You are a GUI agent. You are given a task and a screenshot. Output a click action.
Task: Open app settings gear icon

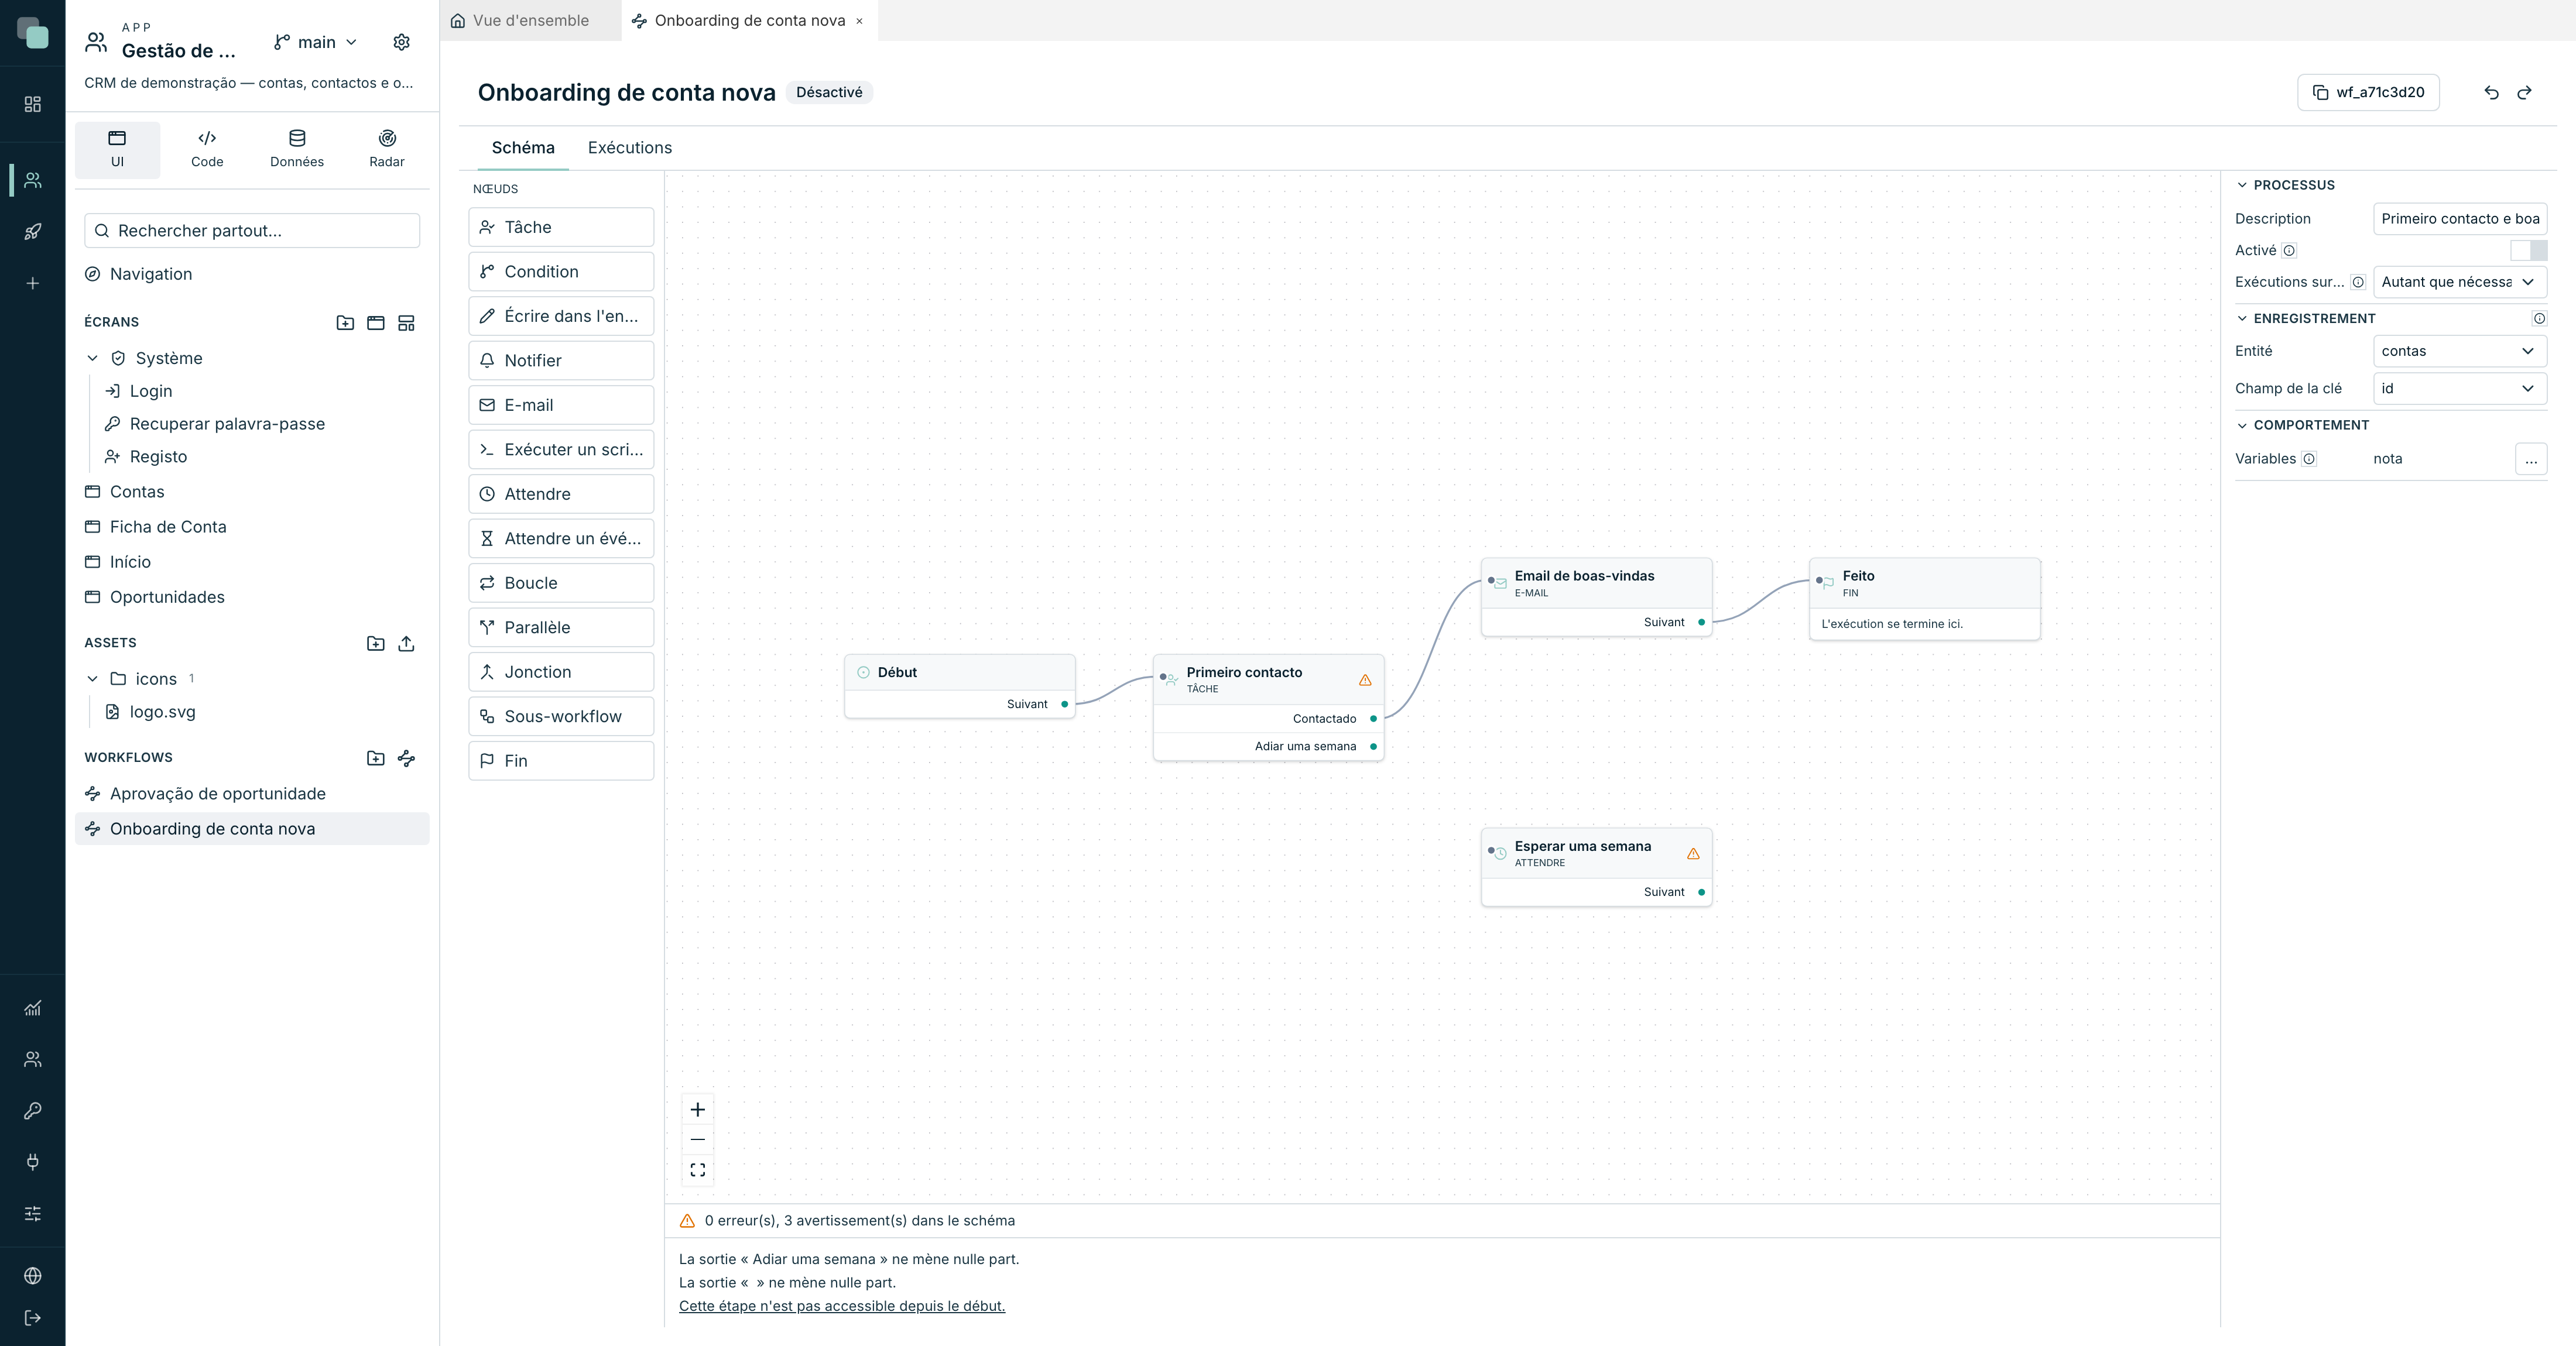(401, 42)
